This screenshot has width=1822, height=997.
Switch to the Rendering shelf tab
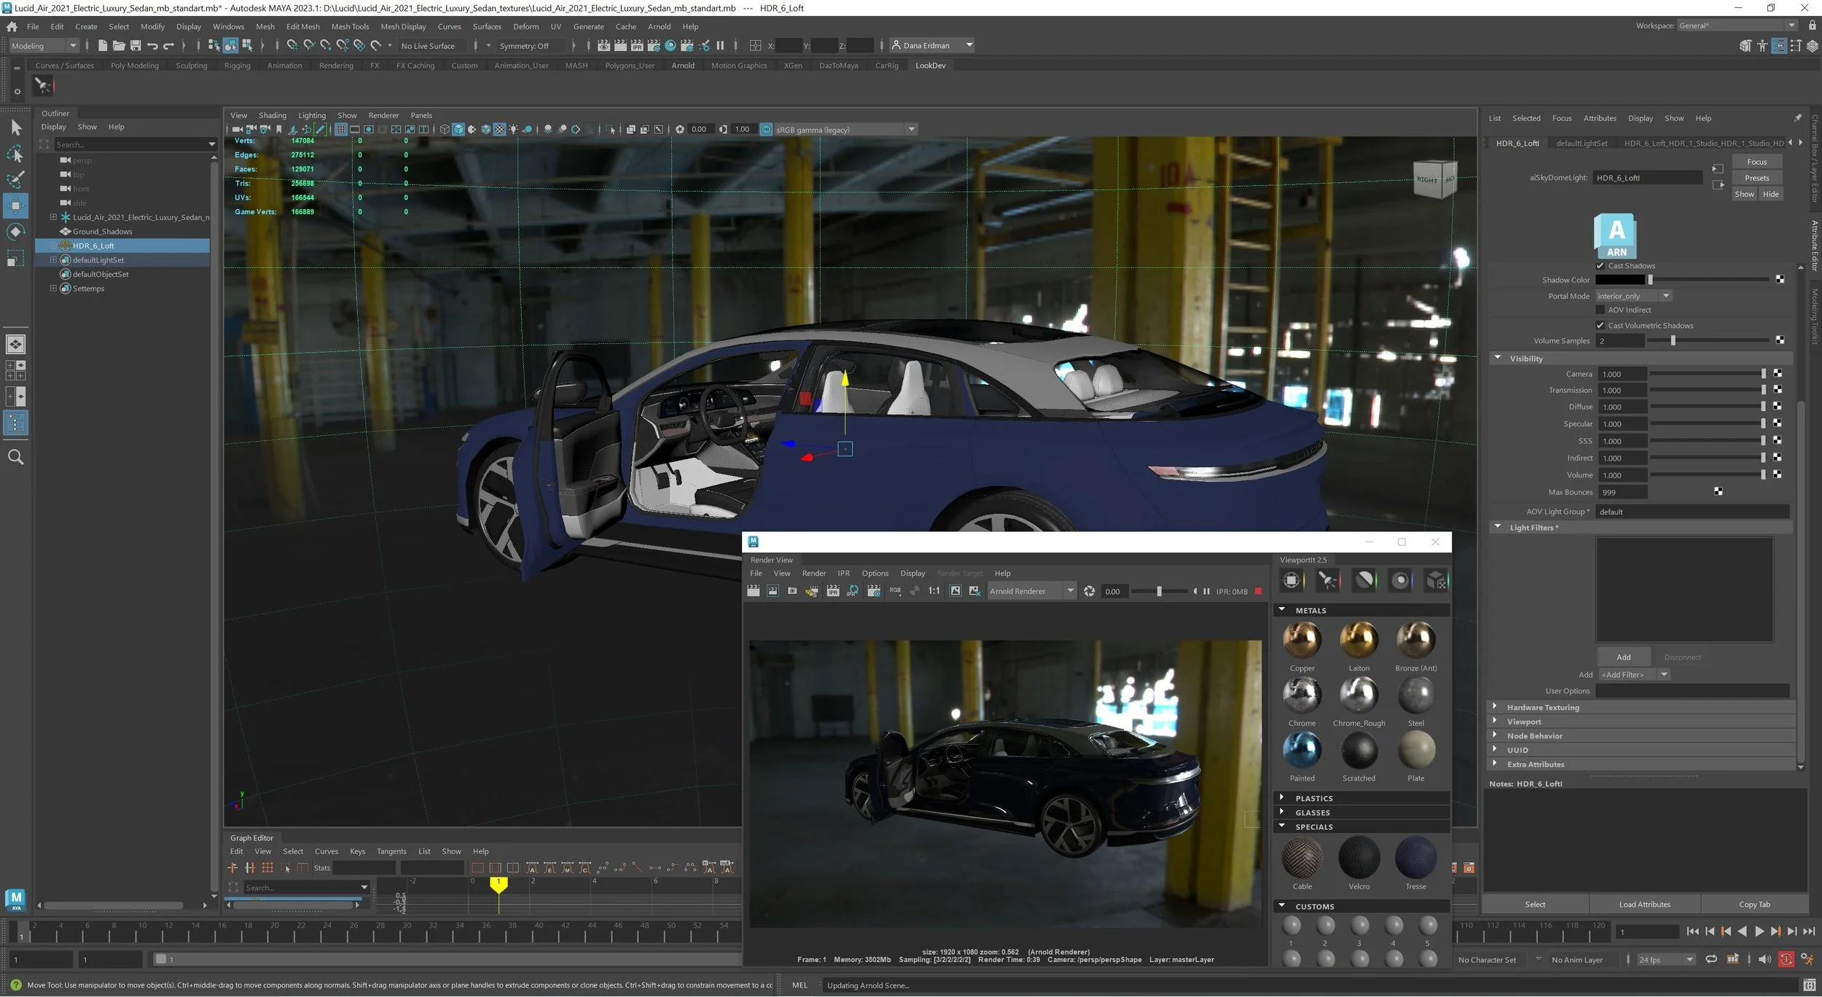pos(336,66)
